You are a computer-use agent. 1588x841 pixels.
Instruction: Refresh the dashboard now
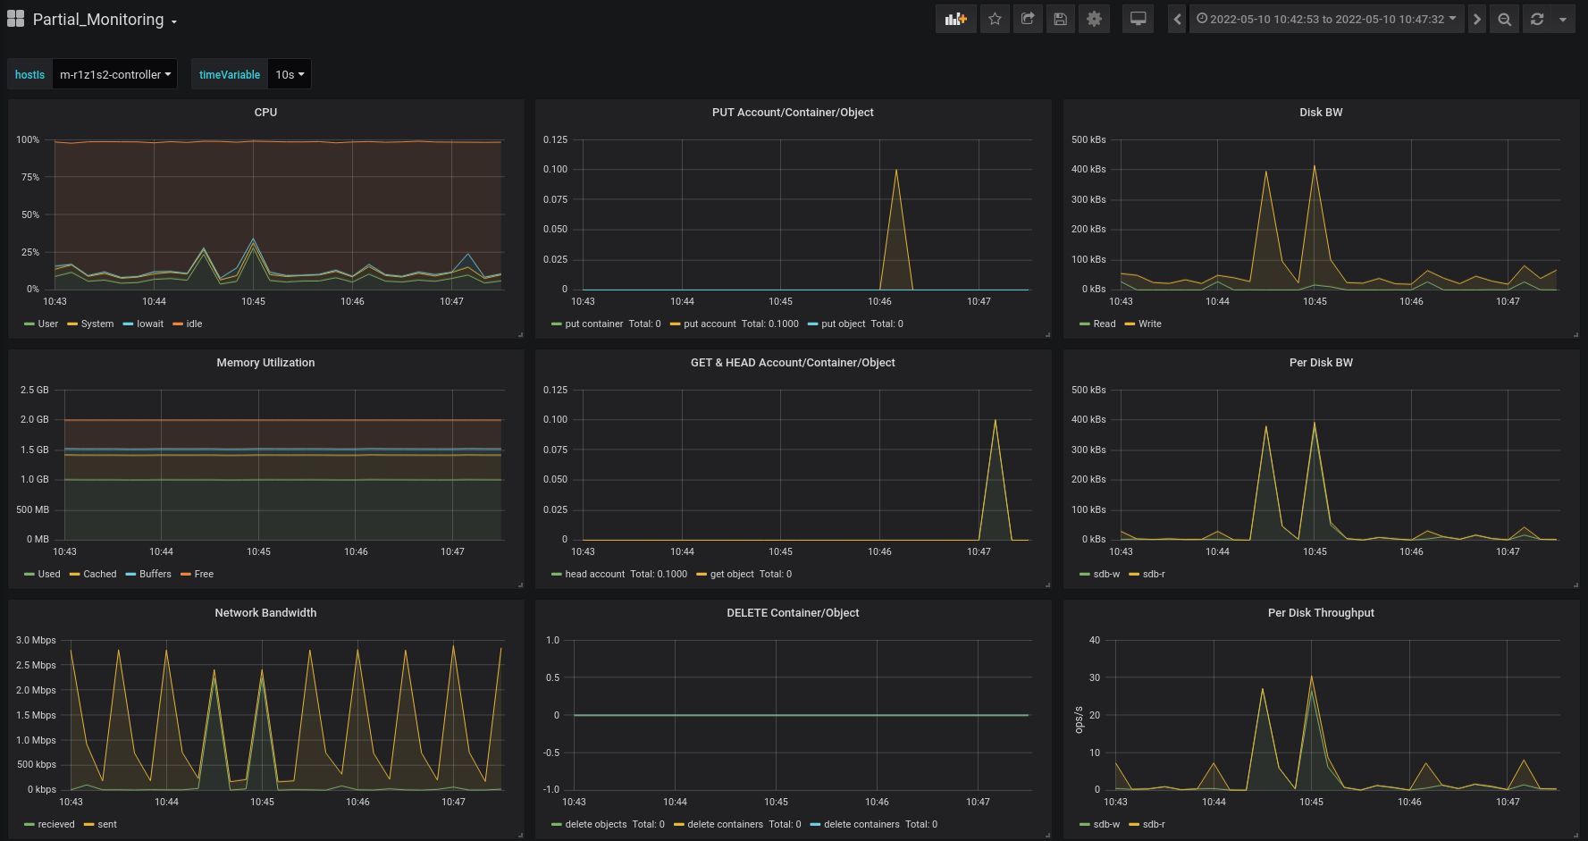point(1537,19)
